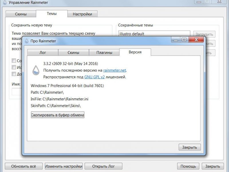Click the 'Сохранить новую тему' group heading
The height and width of the screenshot is (172, 229).
click(x=32, y=25)
